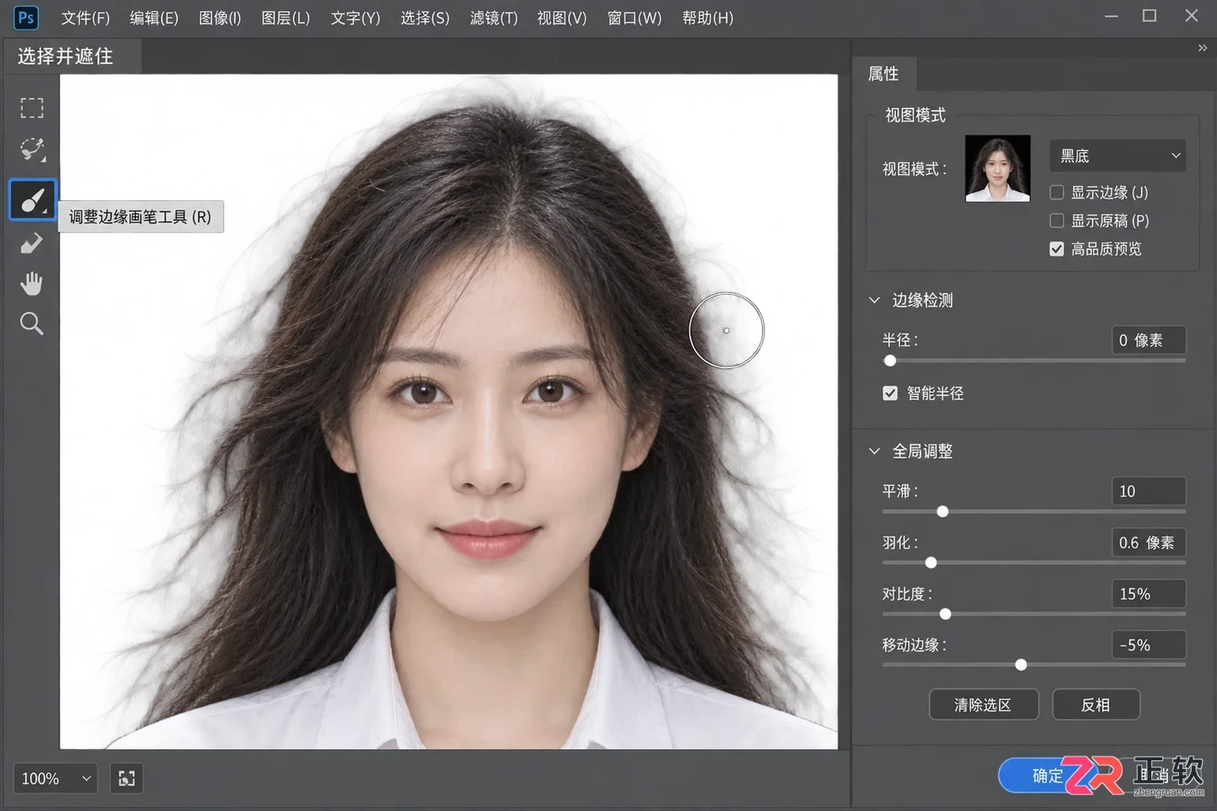The width and height of the screenshot is (1217, 811).
Task: Toggle 显示原稿 (P) checkbox
Action: coord(1056,220)
